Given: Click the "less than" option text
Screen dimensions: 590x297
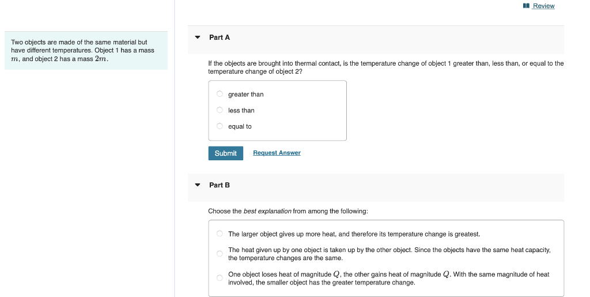Looking at the screenshot, I should click(241, 110).
